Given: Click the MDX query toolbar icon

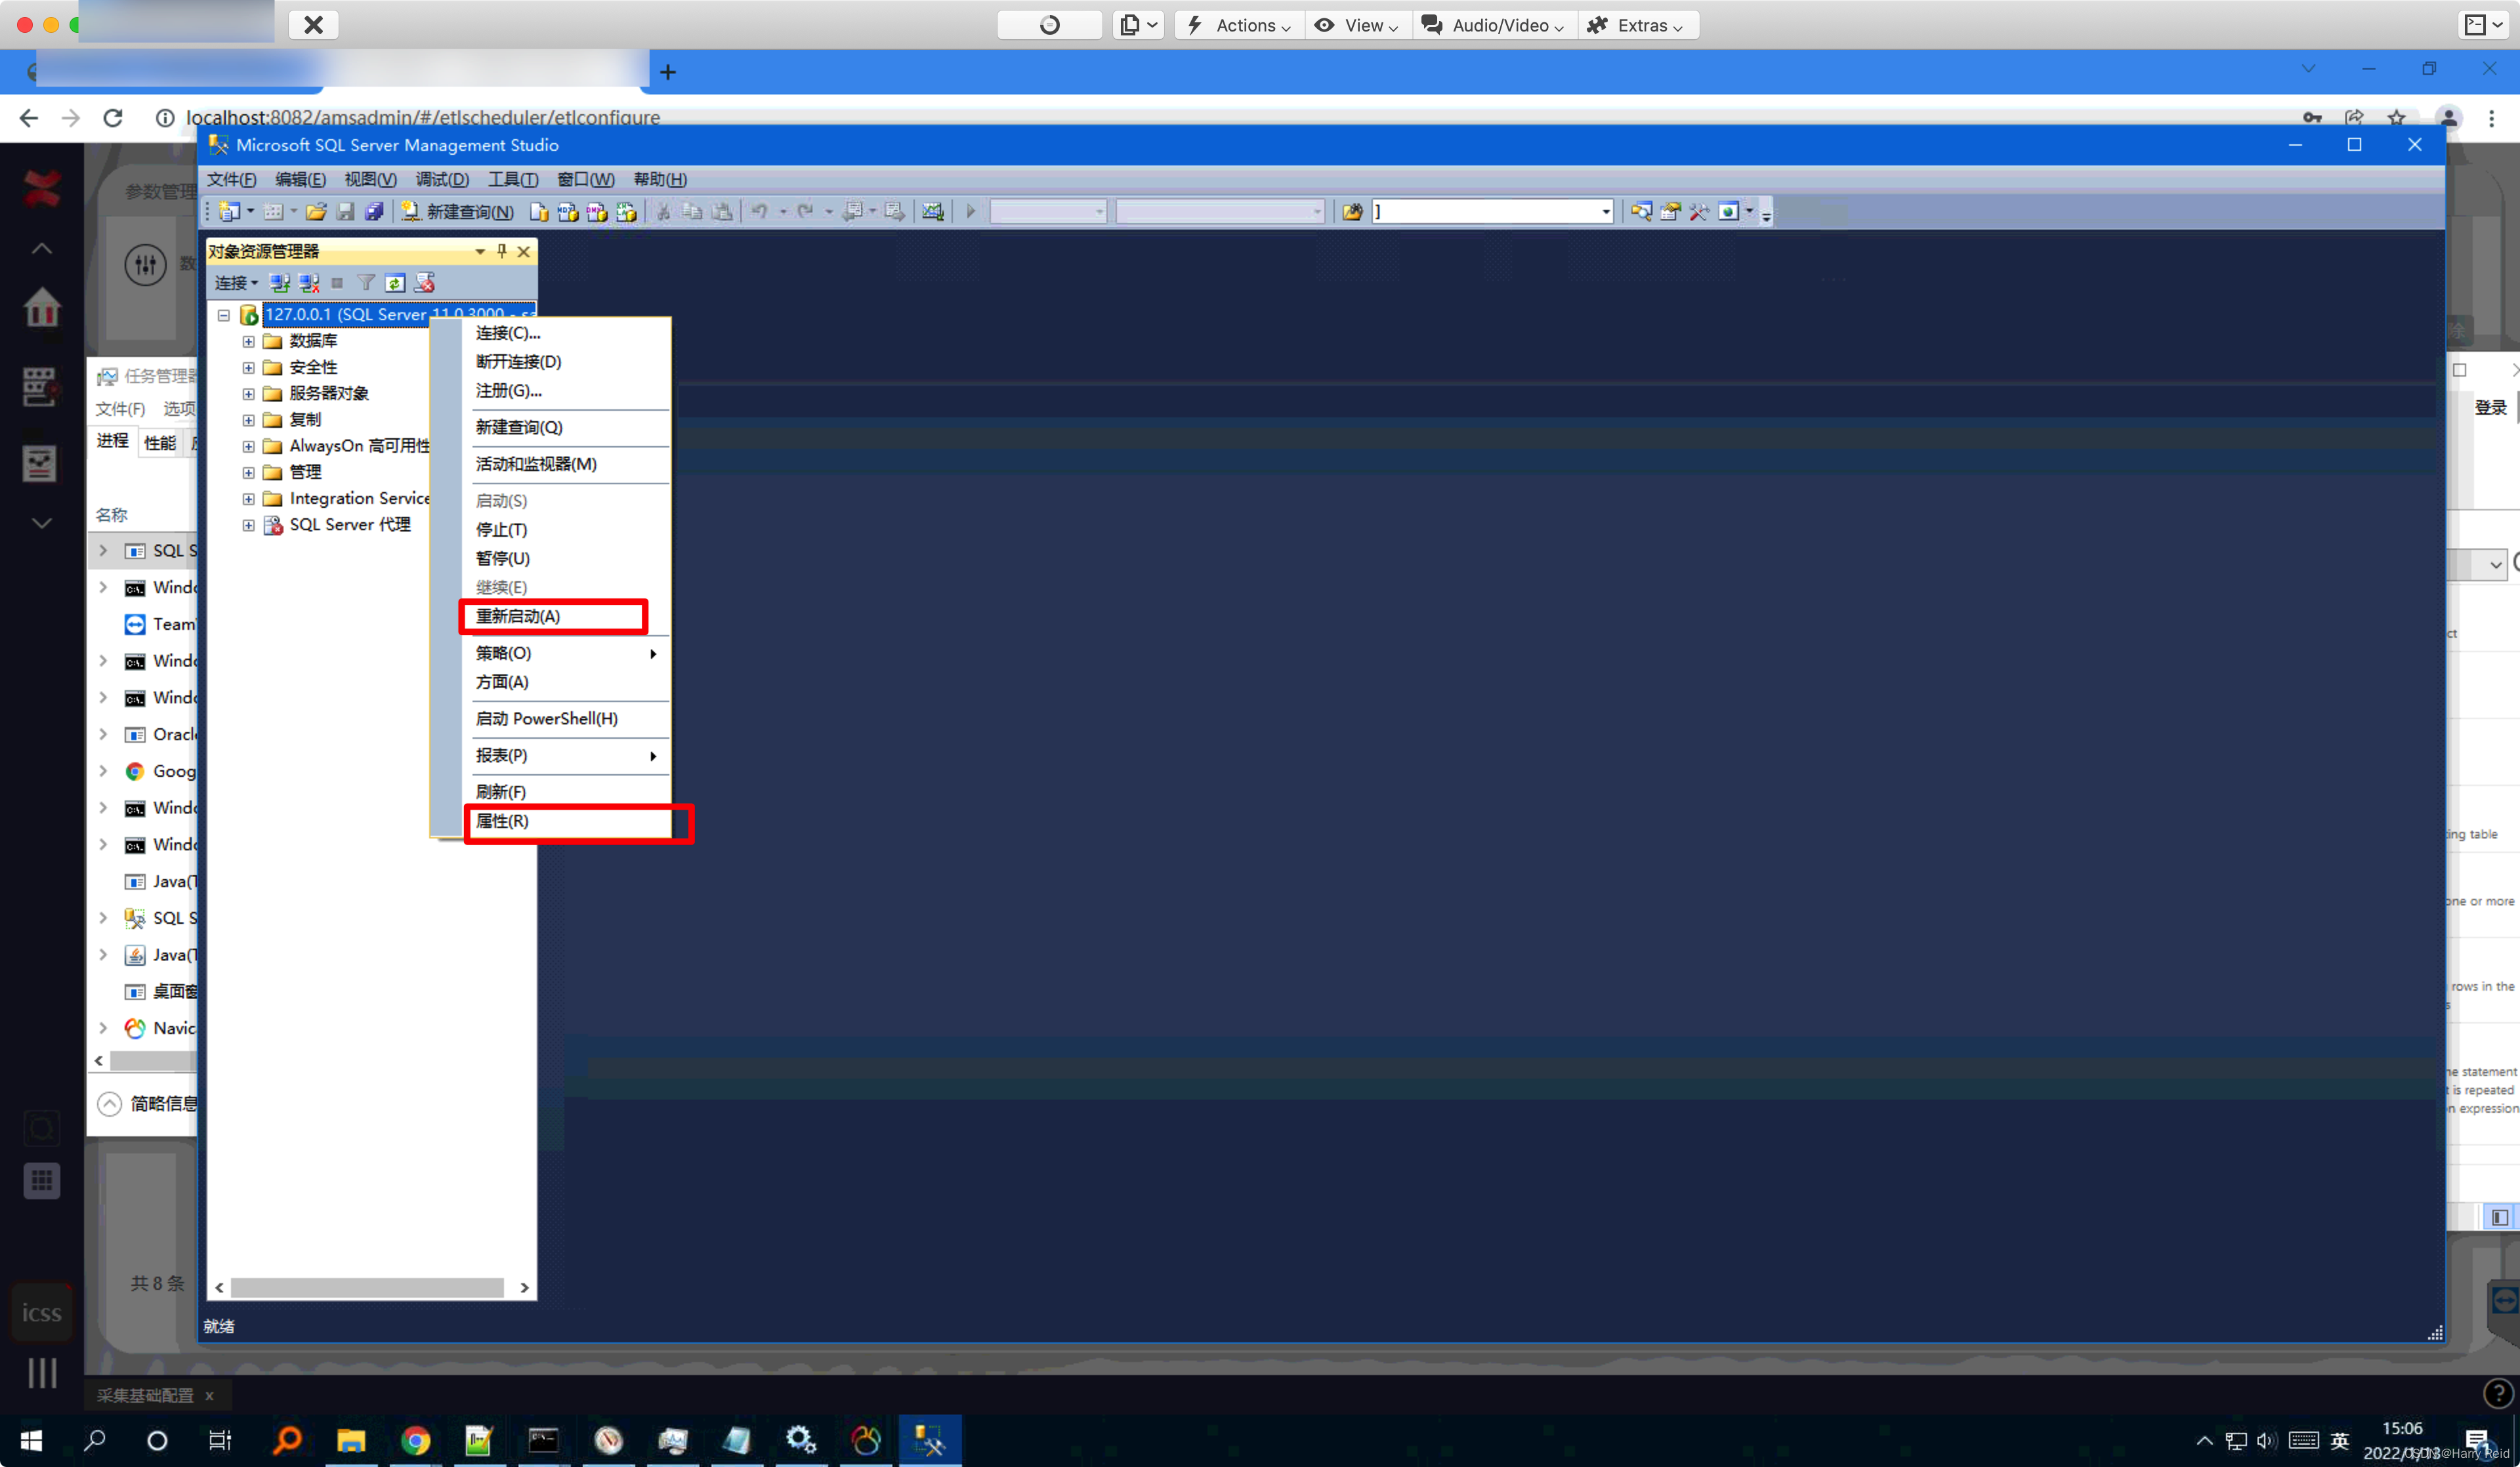Looking at the screenshot, I should (567, 211).
